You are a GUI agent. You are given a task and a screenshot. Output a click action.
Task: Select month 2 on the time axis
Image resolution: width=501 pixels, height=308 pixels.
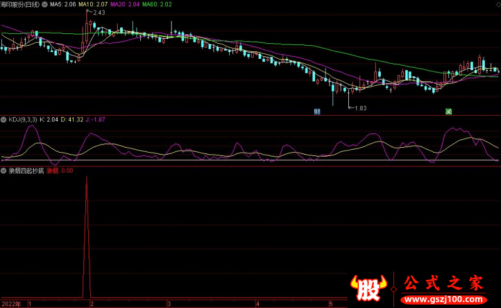(x=92, y=304)
